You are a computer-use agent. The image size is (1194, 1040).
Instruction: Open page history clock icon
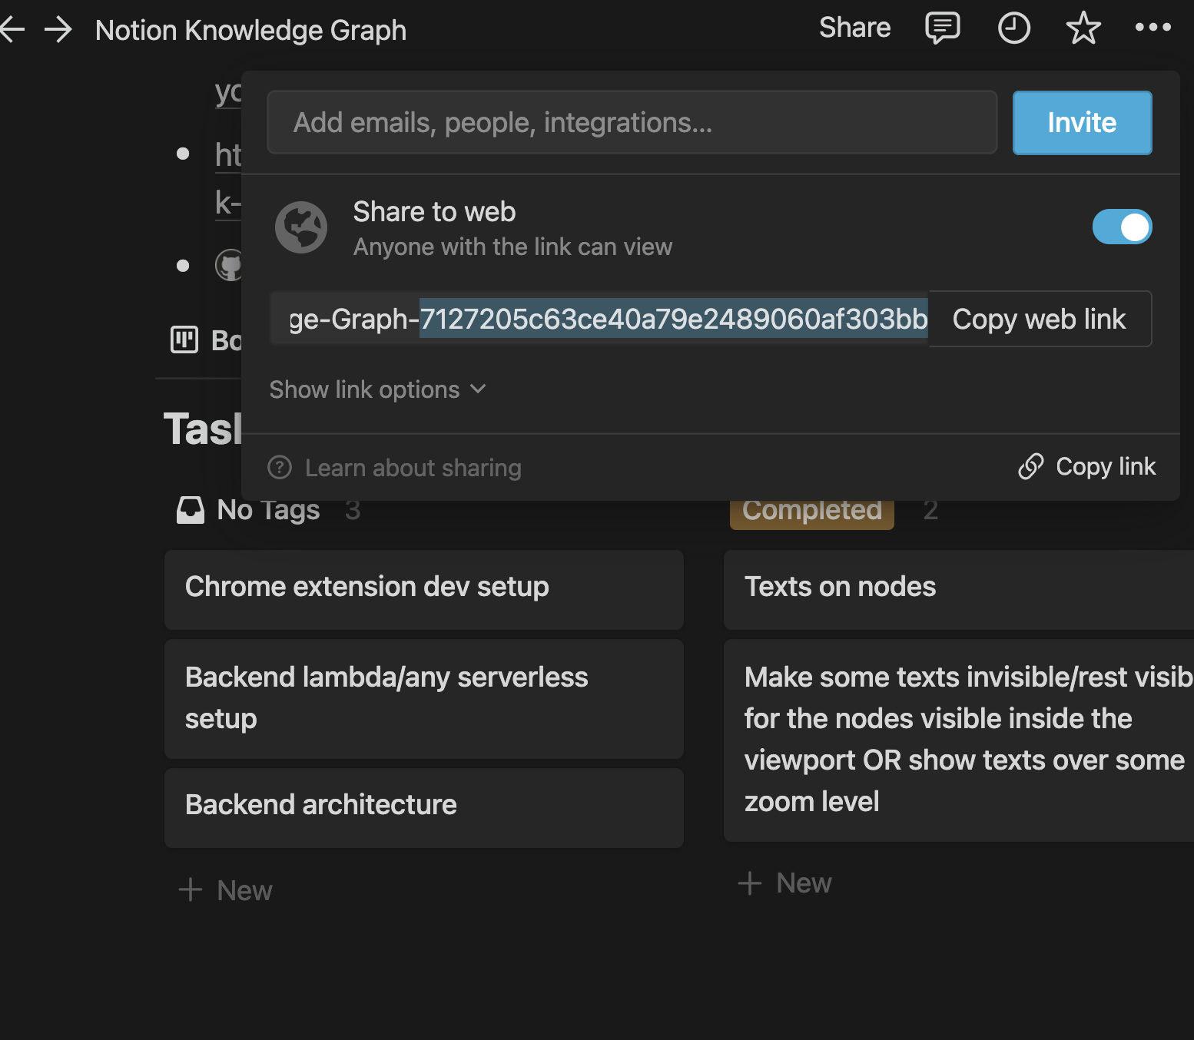pos(1013,28)
